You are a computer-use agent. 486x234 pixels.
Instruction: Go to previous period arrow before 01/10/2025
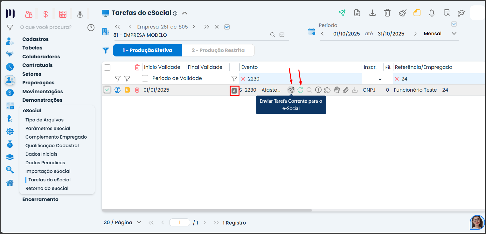(322, 34)
